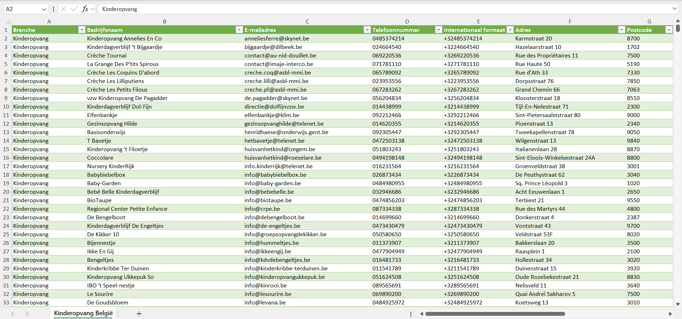This screenshot has width=682, height=319.
Task: Click the Insert Function fx icon
Action: [x=85, y=9]
